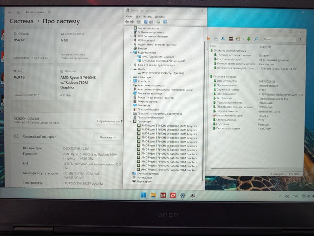
Task: Click scan for hardware changes monitor icon
Action: pyautogui.click(x=165, y=22)
